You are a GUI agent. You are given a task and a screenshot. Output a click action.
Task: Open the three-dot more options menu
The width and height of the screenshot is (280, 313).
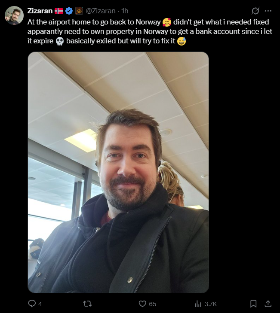(x=268, y=11)
